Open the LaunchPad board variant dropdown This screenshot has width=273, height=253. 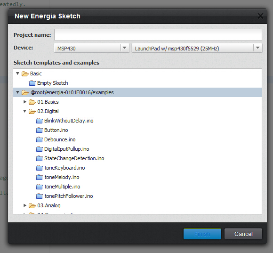[197, 48]
